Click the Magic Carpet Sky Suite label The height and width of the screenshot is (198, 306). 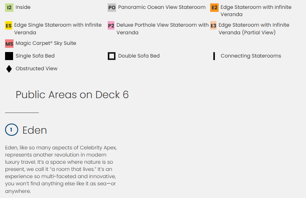[46, 43]
